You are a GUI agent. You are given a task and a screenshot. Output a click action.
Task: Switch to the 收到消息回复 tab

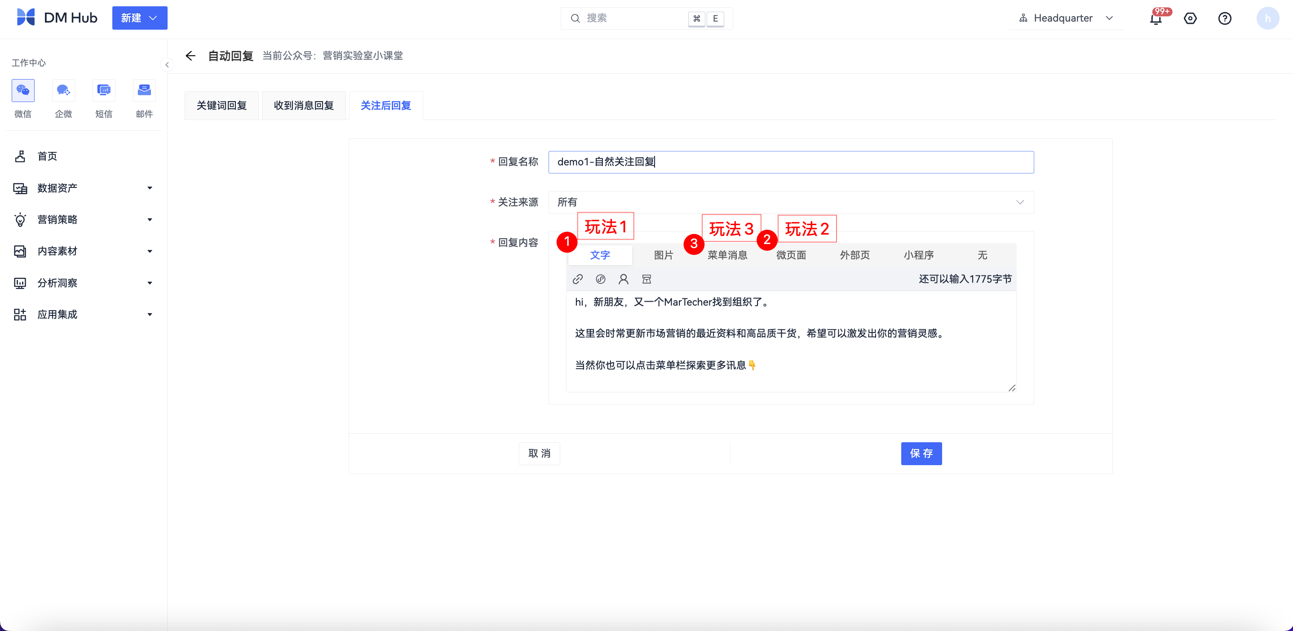click(304, 106)
